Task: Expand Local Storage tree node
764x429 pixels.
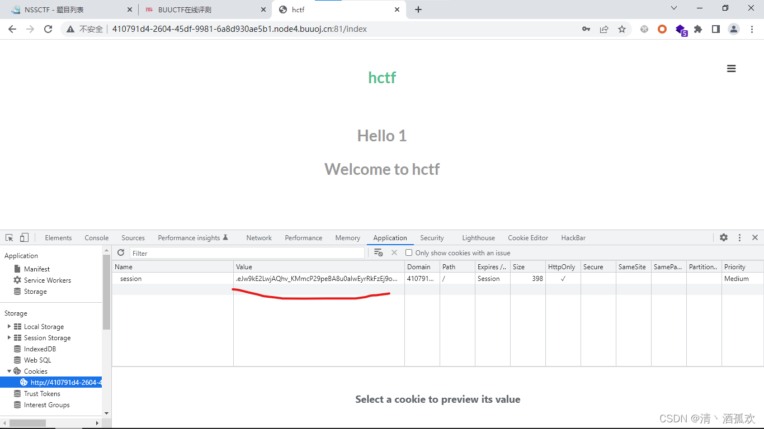Action: pyautogui.click(x=9, y=326)
